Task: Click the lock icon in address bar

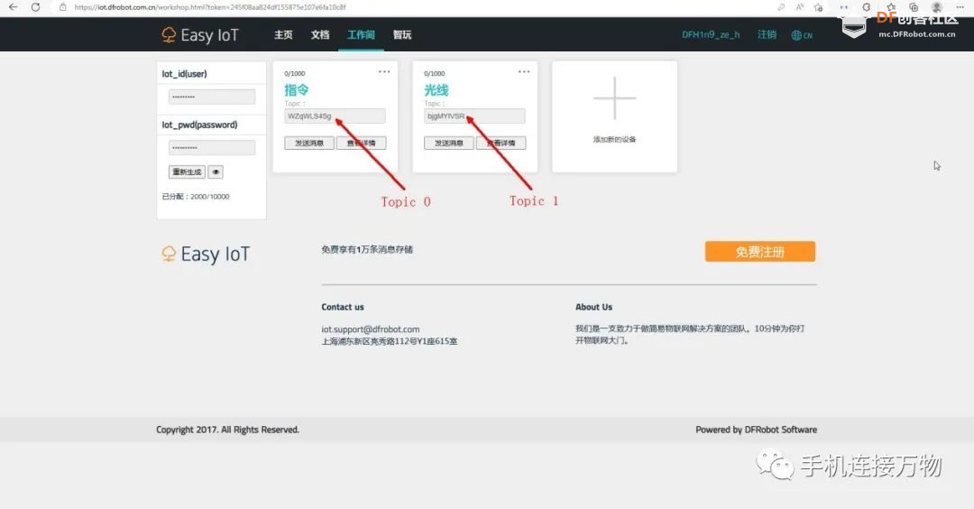Action: [x=63, y=7]
